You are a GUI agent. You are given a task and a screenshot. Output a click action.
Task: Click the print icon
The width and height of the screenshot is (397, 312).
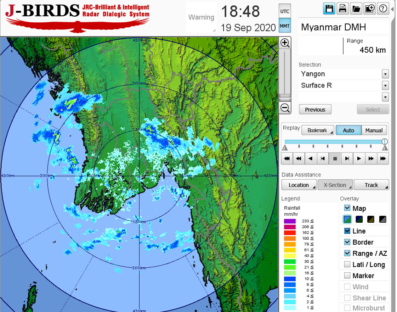click(342, 8)
